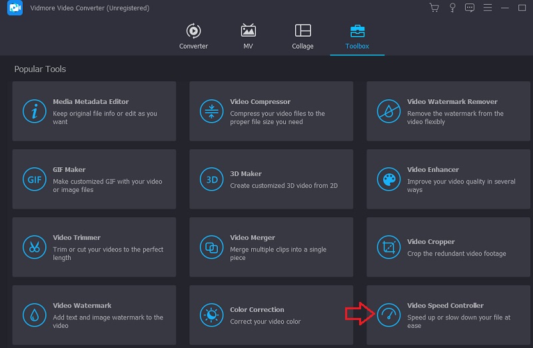
Task: Open the Video Merger tool card
Action: [271, 247]
